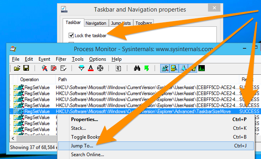Screen dimensions: 261x159
Task: Click the Save floppy disk icon
Action: coord(26,68)
